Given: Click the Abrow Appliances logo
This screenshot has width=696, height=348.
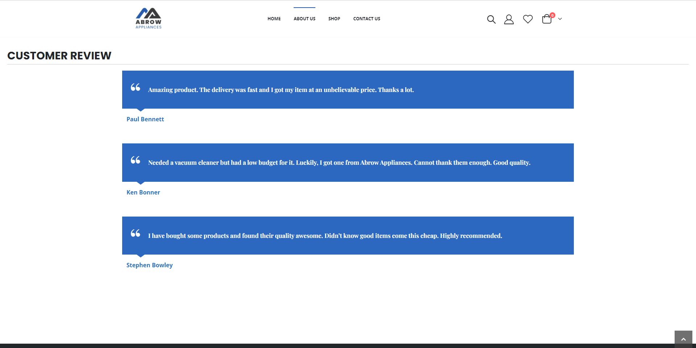Looking at the screenshot, I should coord(149,18).
